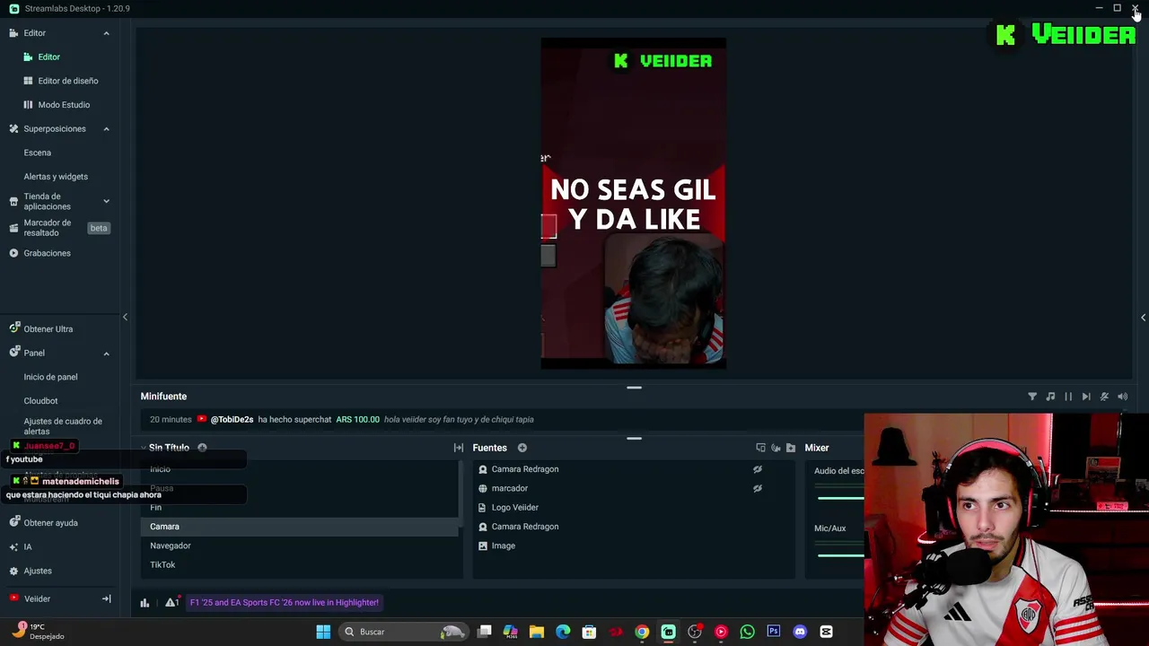Click the log out arrow next to Veiider

[x=106, y=598]
